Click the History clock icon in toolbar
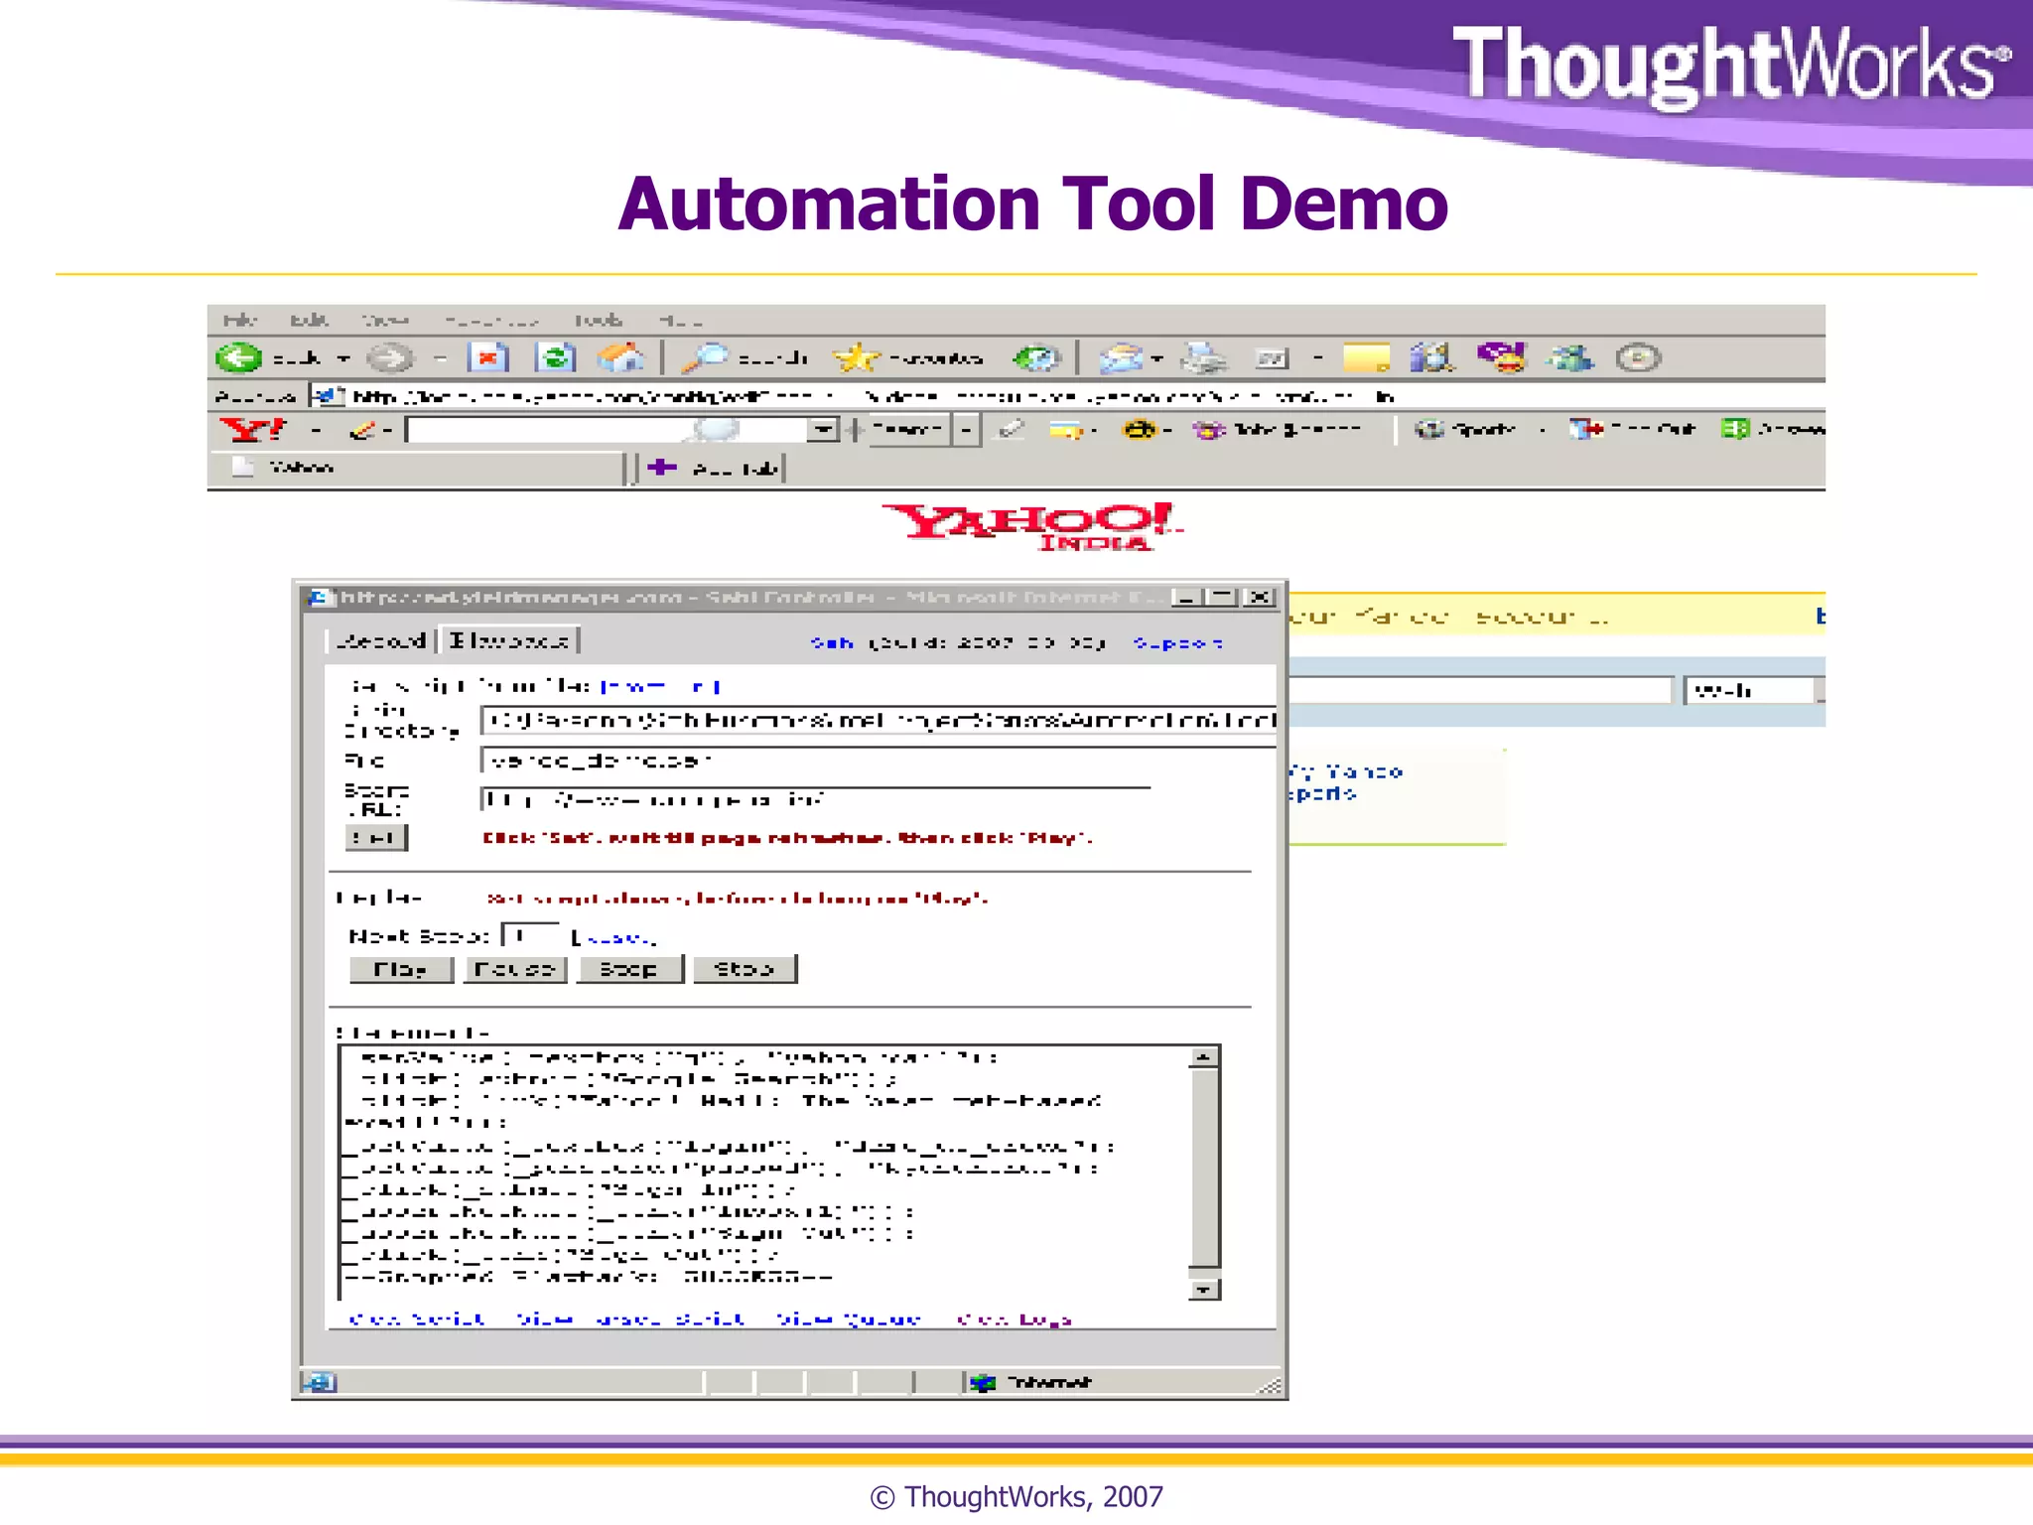2033x1525 pixels. (1037, 357)
